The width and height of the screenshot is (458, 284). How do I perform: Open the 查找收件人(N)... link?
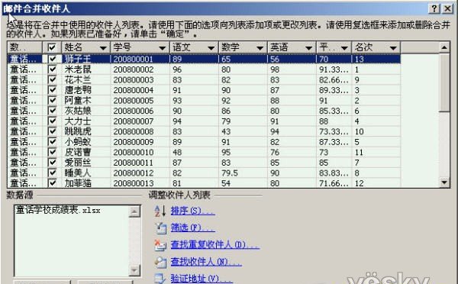click(x=206, y=262)
